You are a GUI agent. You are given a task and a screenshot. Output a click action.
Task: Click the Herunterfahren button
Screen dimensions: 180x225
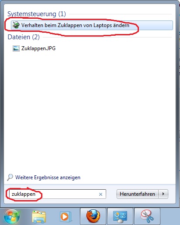(137, 194)
